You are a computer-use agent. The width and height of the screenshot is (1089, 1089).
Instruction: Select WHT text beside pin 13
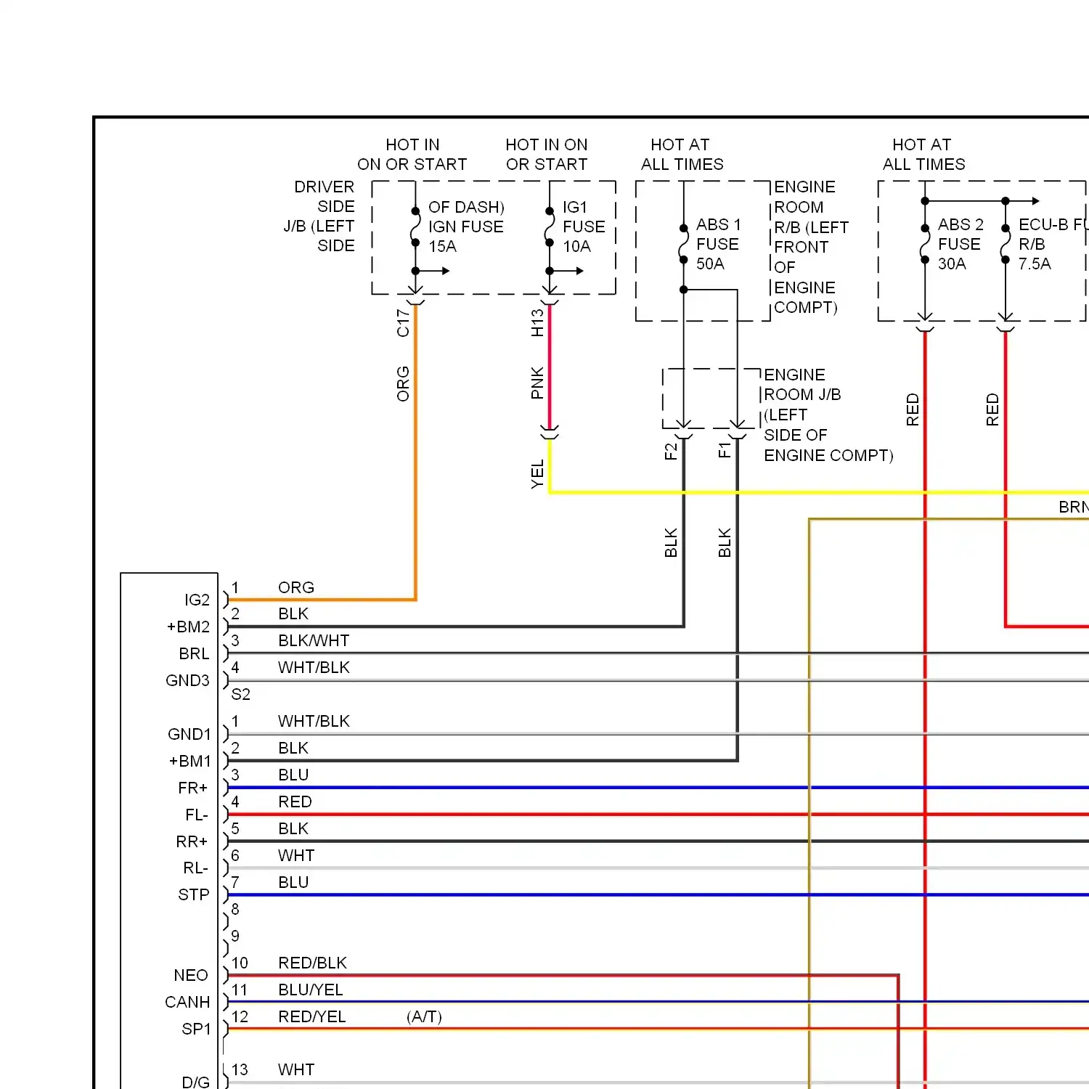pyautogui.click(x=296, y=1069)
